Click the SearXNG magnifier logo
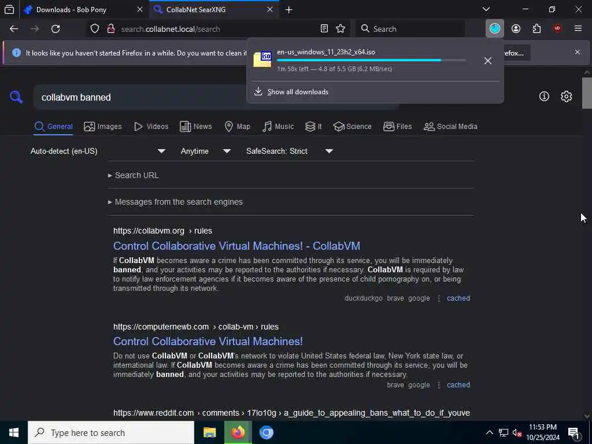 pos(16,97)
